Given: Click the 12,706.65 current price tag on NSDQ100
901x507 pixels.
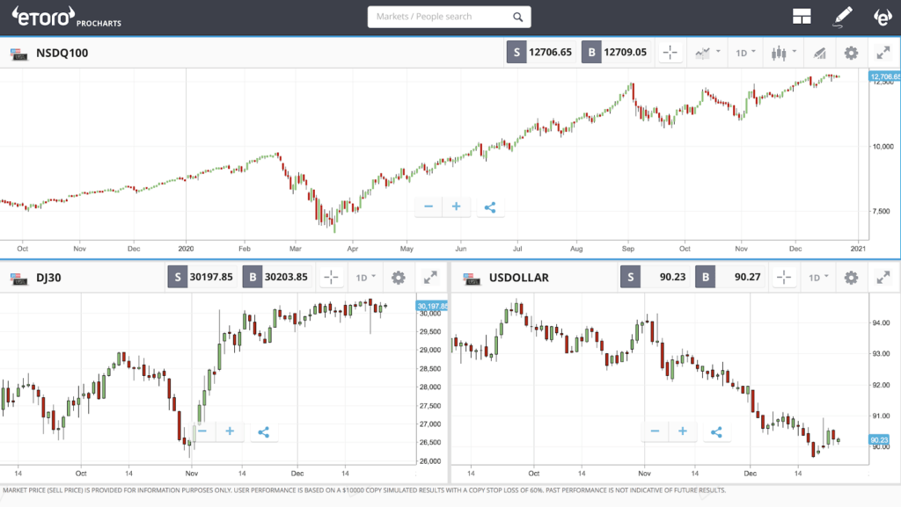Looking at the screenshot, I should 884,76.
